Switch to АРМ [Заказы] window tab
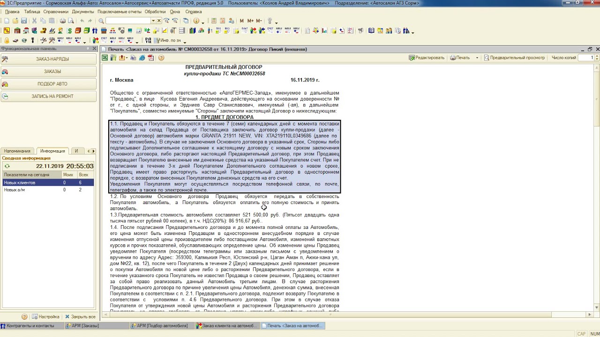This screenshot has height=337, width=600. [x=97, y=326]
